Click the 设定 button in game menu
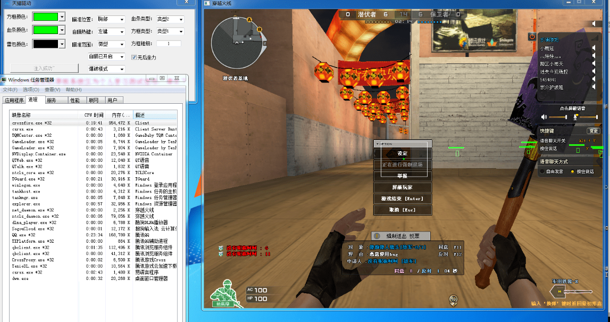This screenshot has height=322, width=610. point(402,153)
